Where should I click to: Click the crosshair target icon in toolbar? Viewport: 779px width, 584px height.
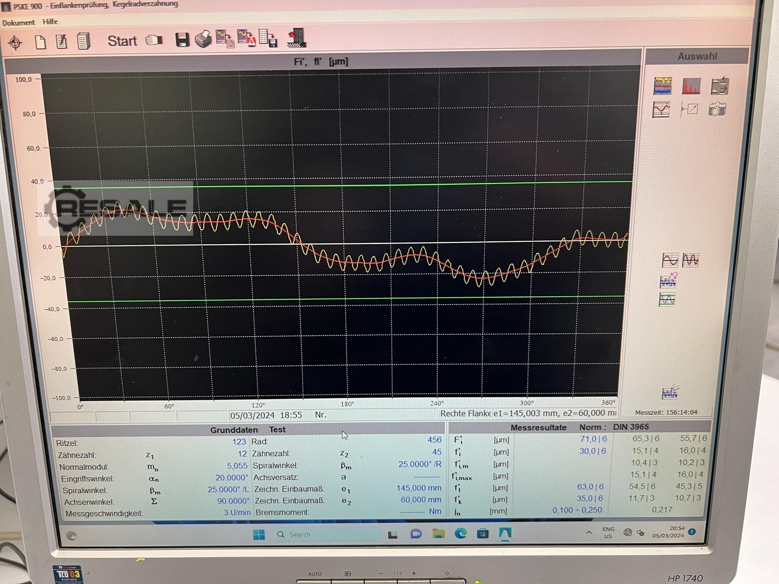(x=15, y=42)
